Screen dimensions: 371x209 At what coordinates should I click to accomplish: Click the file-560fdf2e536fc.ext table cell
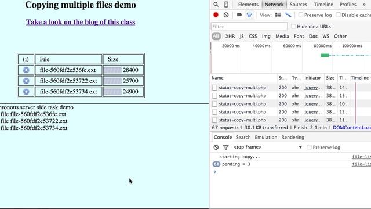68,70
